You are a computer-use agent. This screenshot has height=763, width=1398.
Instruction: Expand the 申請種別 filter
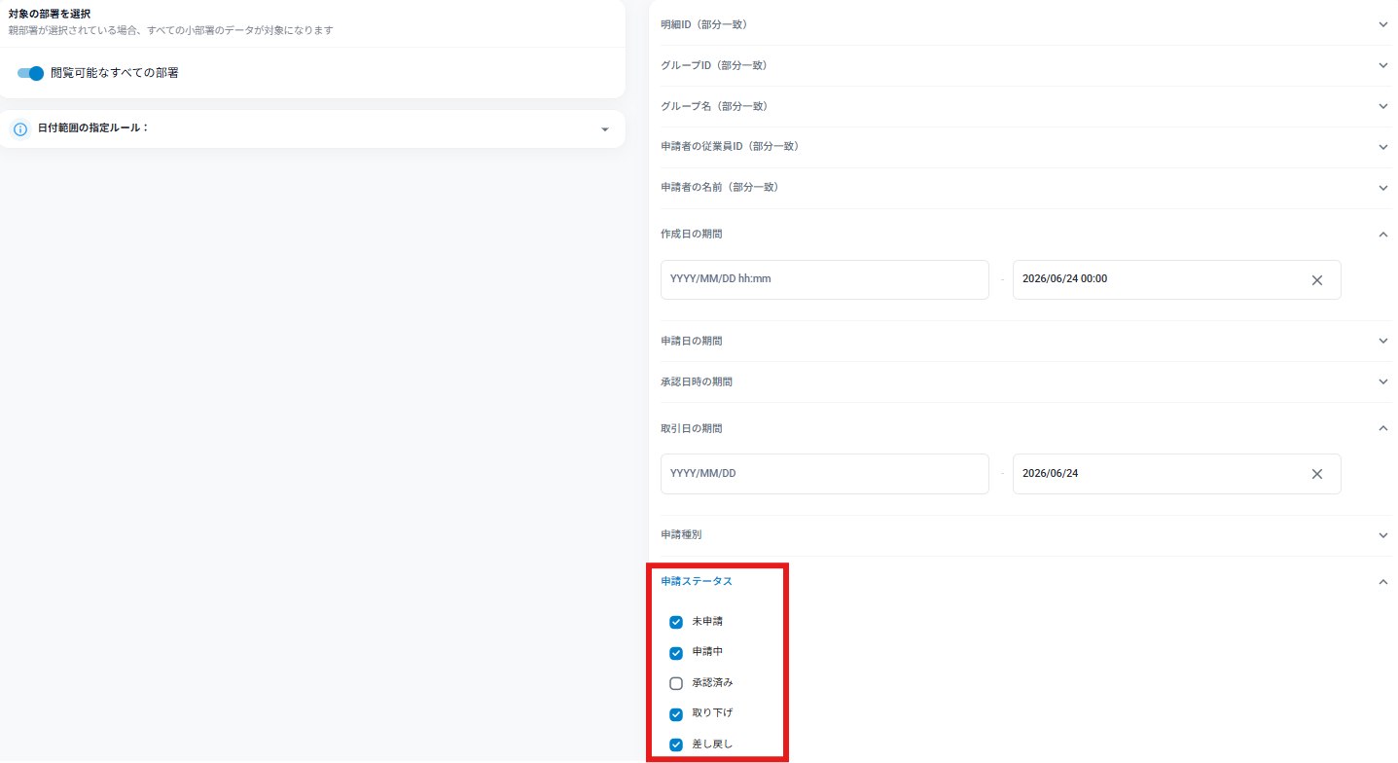pos(1025,535)
